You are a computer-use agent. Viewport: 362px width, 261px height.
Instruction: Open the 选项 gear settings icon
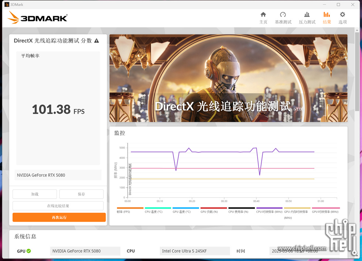coord(343,14)
